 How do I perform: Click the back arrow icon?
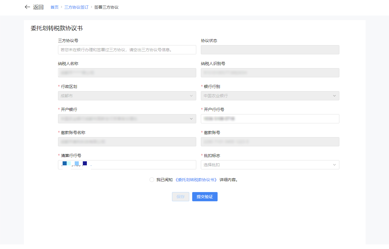27,7
